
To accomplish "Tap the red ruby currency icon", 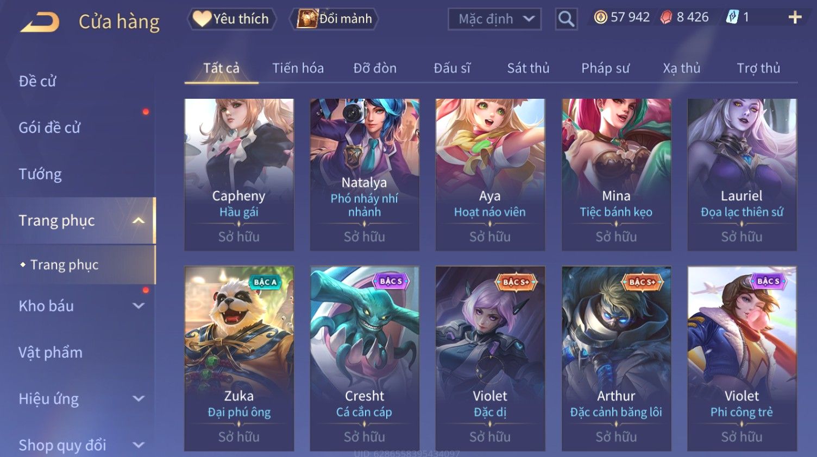I will (666, 17).
